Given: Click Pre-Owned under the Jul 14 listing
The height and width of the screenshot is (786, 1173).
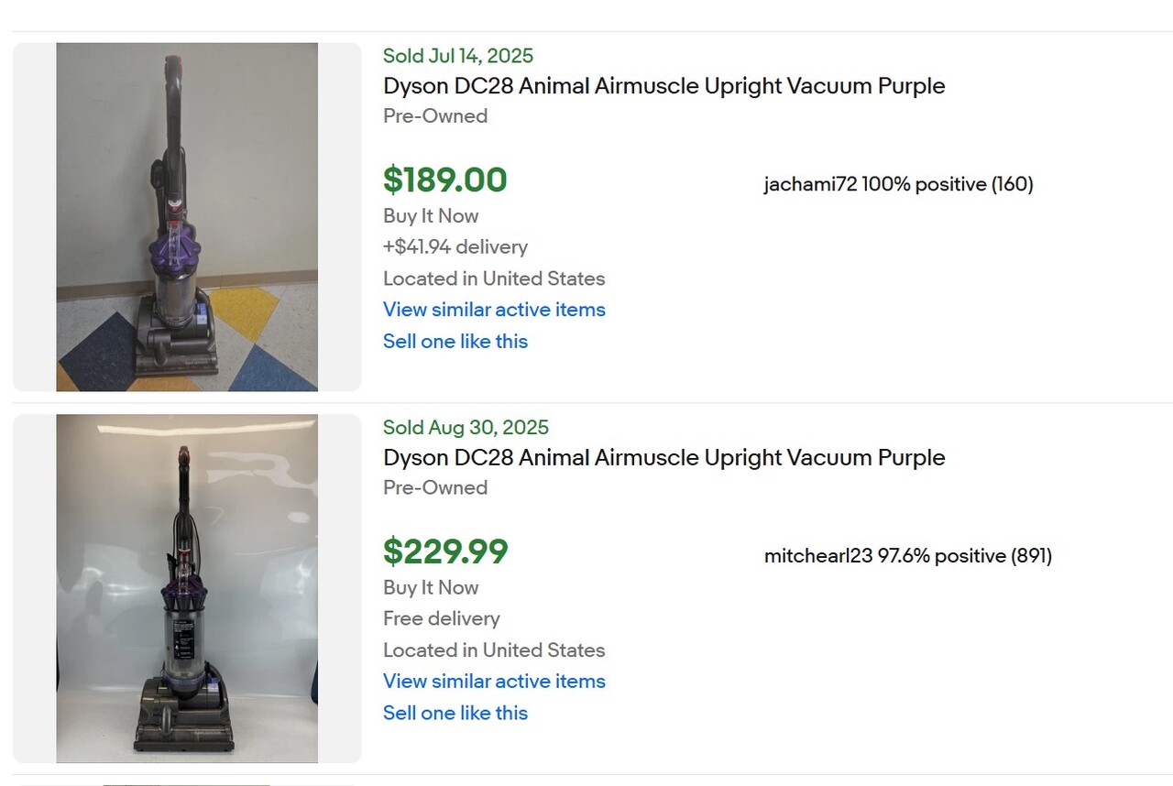Looking at the screenshot, I should 435,116.
